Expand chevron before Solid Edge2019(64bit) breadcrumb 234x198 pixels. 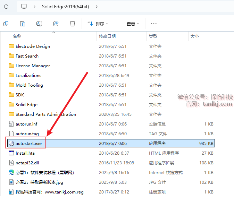click(x=34, y=6)
